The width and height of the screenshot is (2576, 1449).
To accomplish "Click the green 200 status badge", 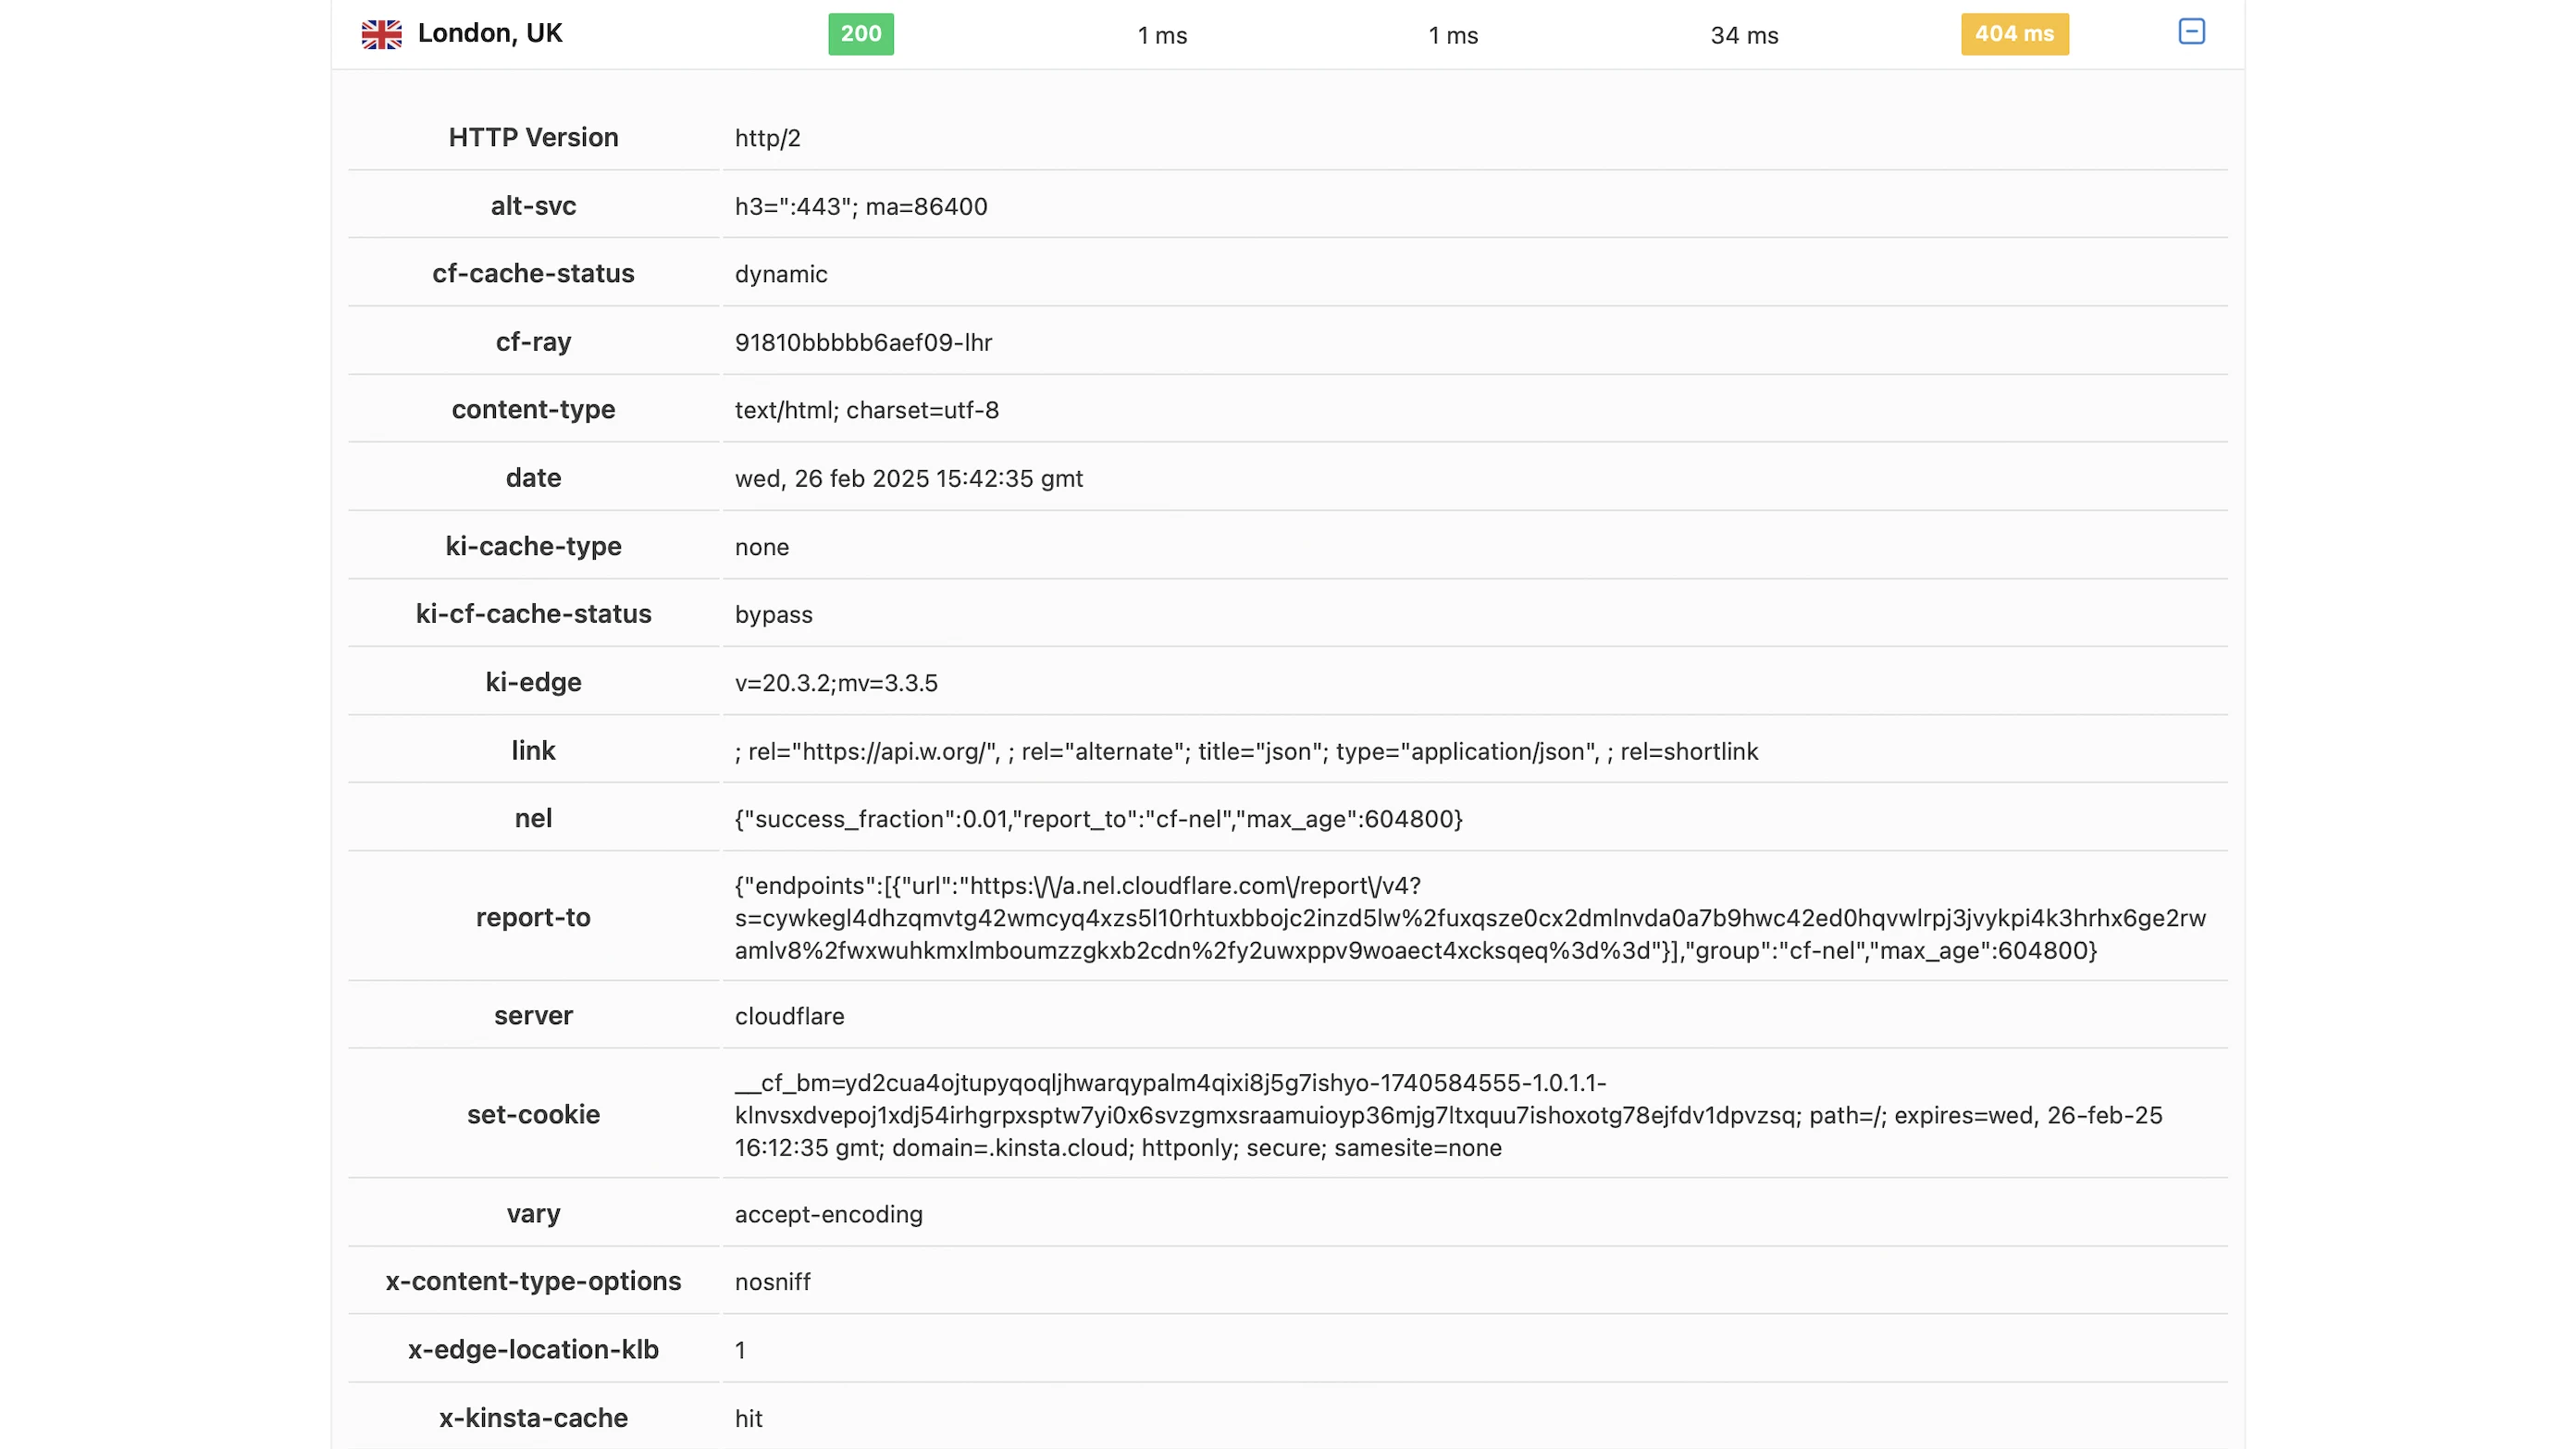I will pyautogui.click(x=860, y=34).
